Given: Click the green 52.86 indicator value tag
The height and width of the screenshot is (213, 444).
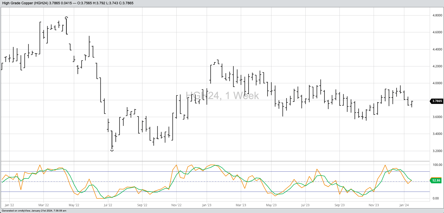Looking at the screenshot, I should click(436, 180).
